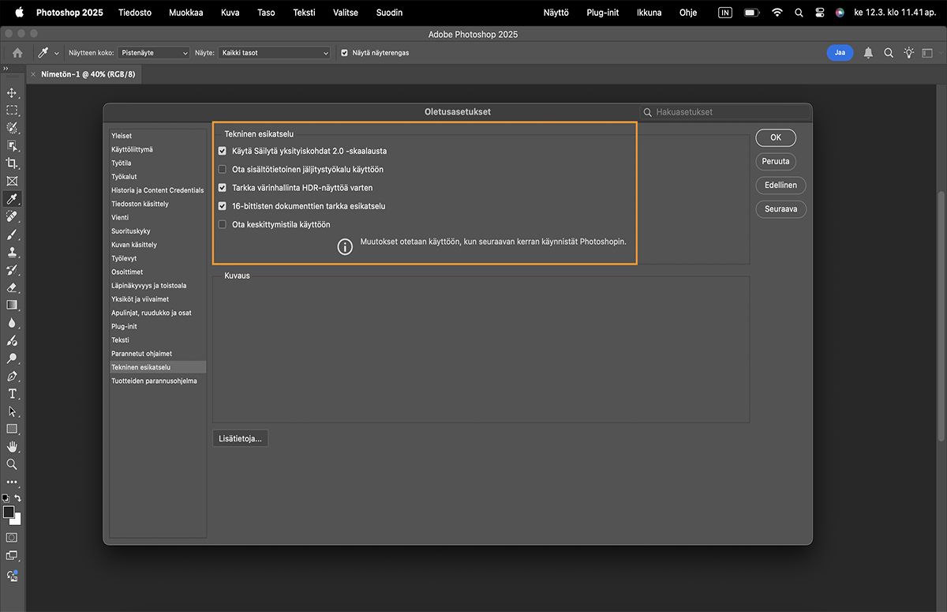Screen dimensions: 947x612
Task: Click the Peruuta button
Action: (x=776, y=161)
